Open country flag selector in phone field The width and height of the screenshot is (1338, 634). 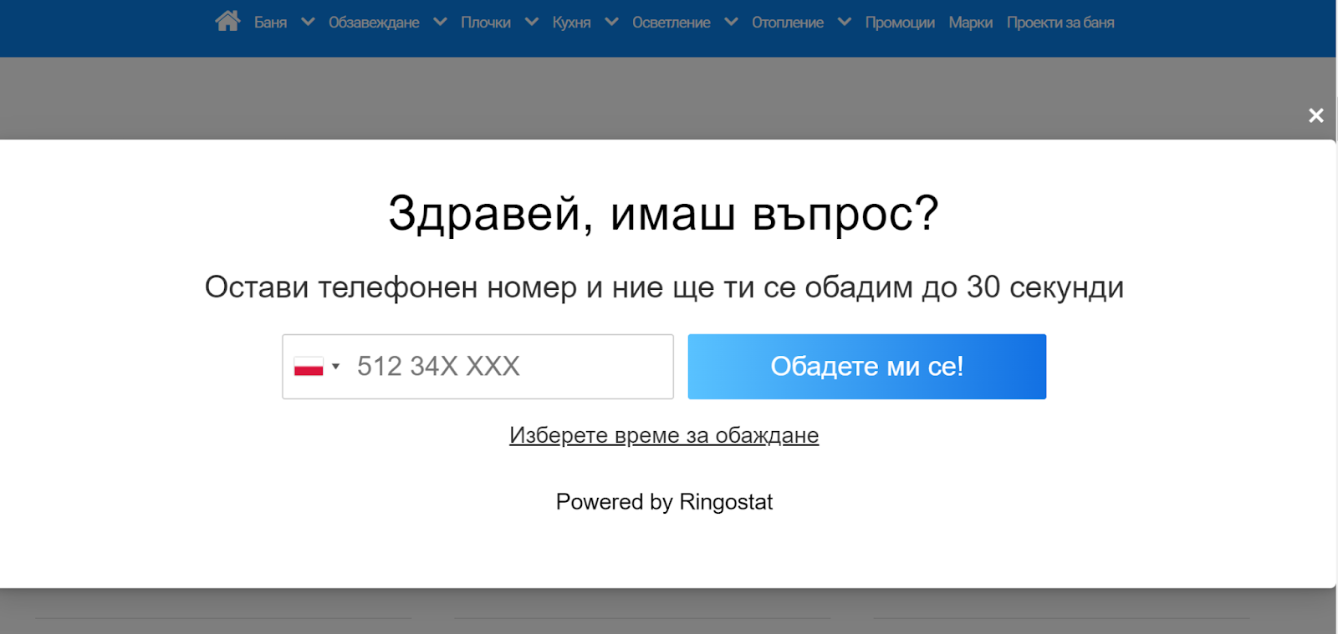[x=317, y=367]
